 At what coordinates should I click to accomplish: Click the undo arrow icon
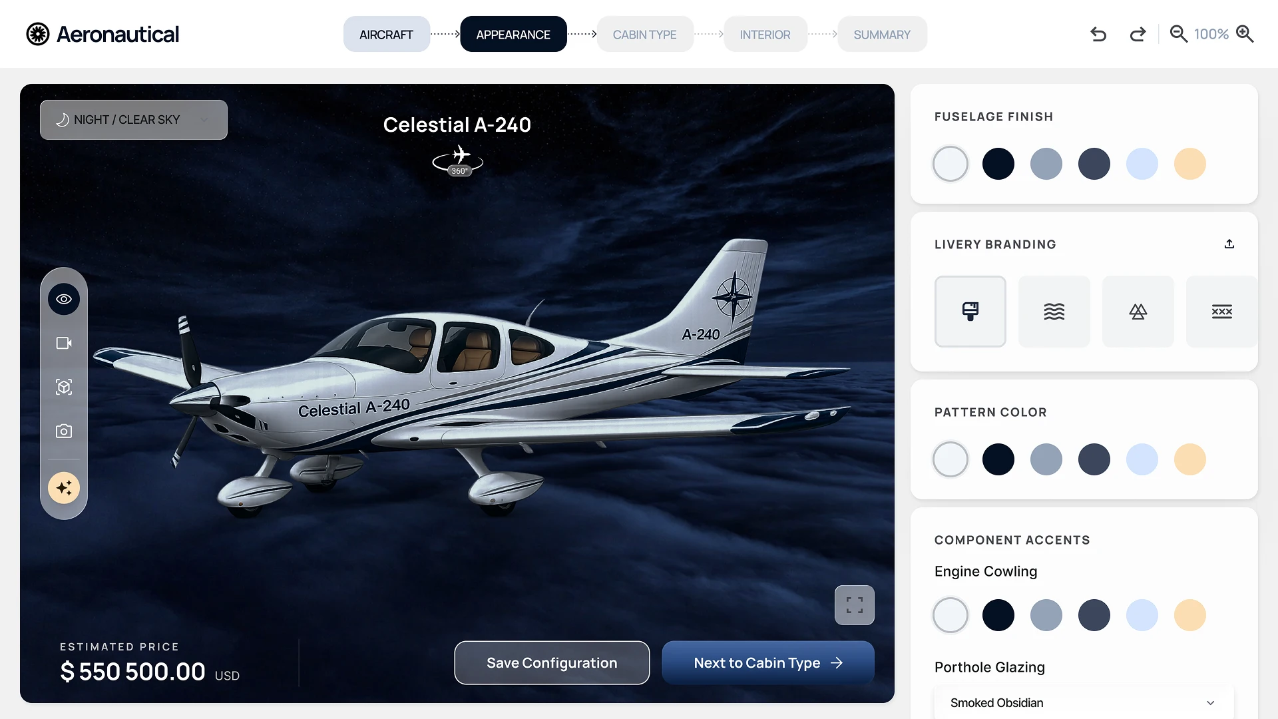(1098, 34)
